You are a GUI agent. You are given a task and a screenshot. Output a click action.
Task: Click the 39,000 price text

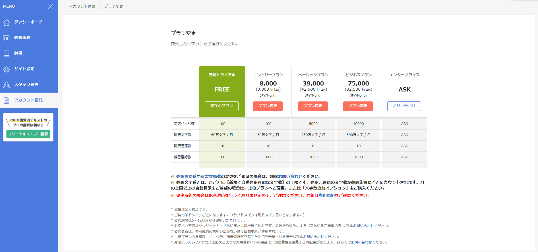pos(313,84)
